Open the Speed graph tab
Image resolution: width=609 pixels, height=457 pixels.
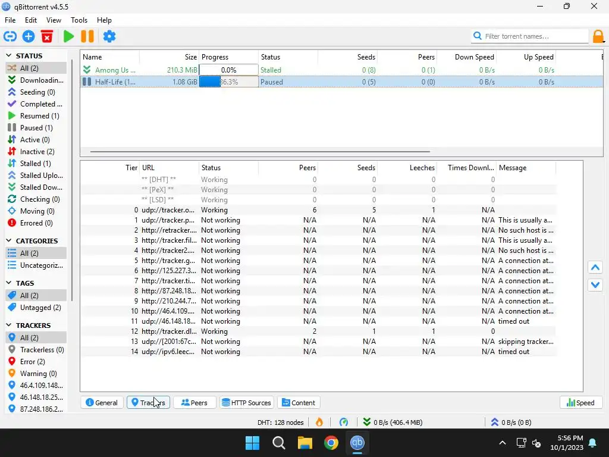581,403
